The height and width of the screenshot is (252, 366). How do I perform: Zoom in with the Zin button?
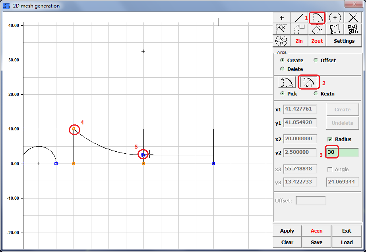tap(299, 41)
